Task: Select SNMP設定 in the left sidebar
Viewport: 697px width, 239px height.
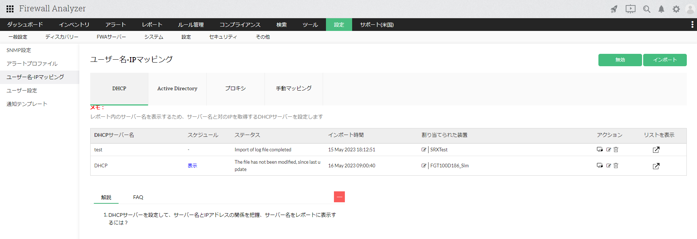Action: 19,50
